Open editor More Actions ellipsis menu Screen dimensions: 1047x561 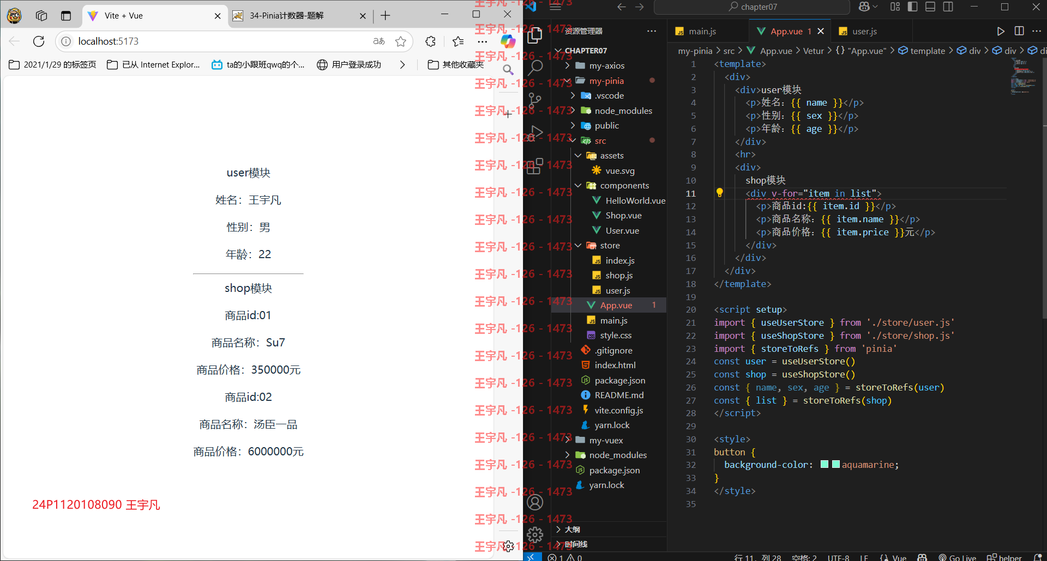(x=1037, y=32)
